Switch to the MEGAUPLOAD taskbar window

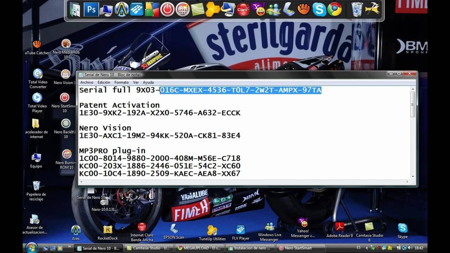pyautogui.click(x=199, y=248)
